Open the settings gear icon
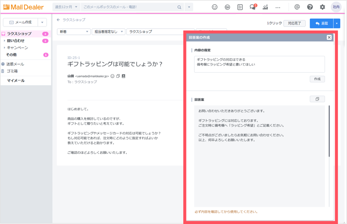The width and height of the screenshot is (347, 224). click(x=322, y=7)
